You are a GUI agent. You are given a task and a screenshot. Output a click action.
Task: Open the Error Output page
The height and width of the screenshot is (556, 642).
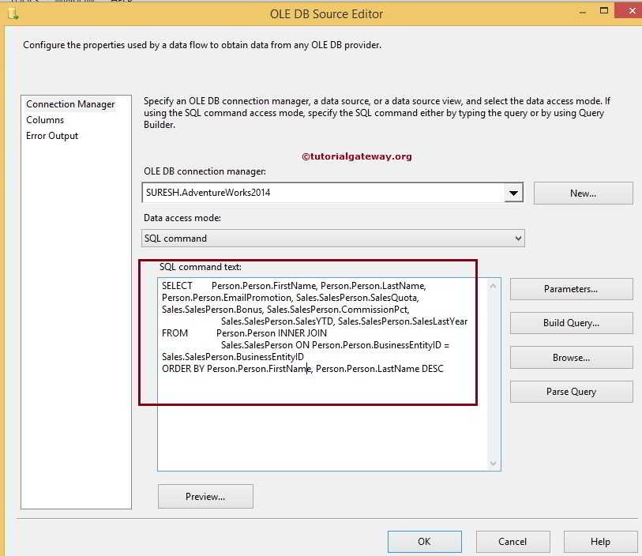52,136
